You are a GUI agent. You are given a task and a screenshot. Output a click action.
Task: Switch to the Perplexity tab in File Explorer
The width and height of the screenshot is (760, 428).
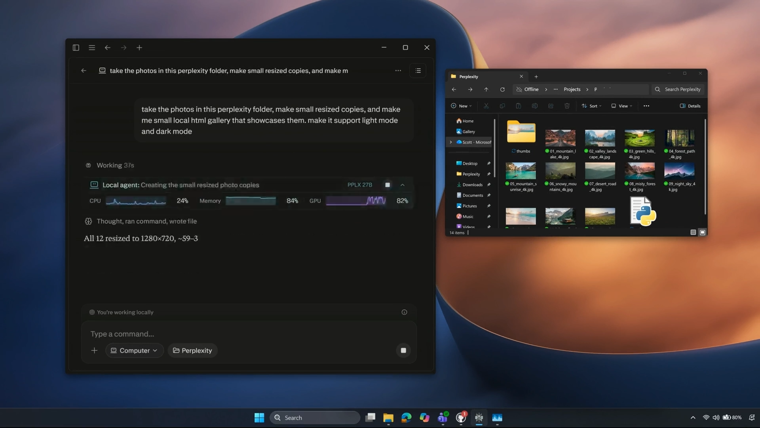[x=486, y=76]
